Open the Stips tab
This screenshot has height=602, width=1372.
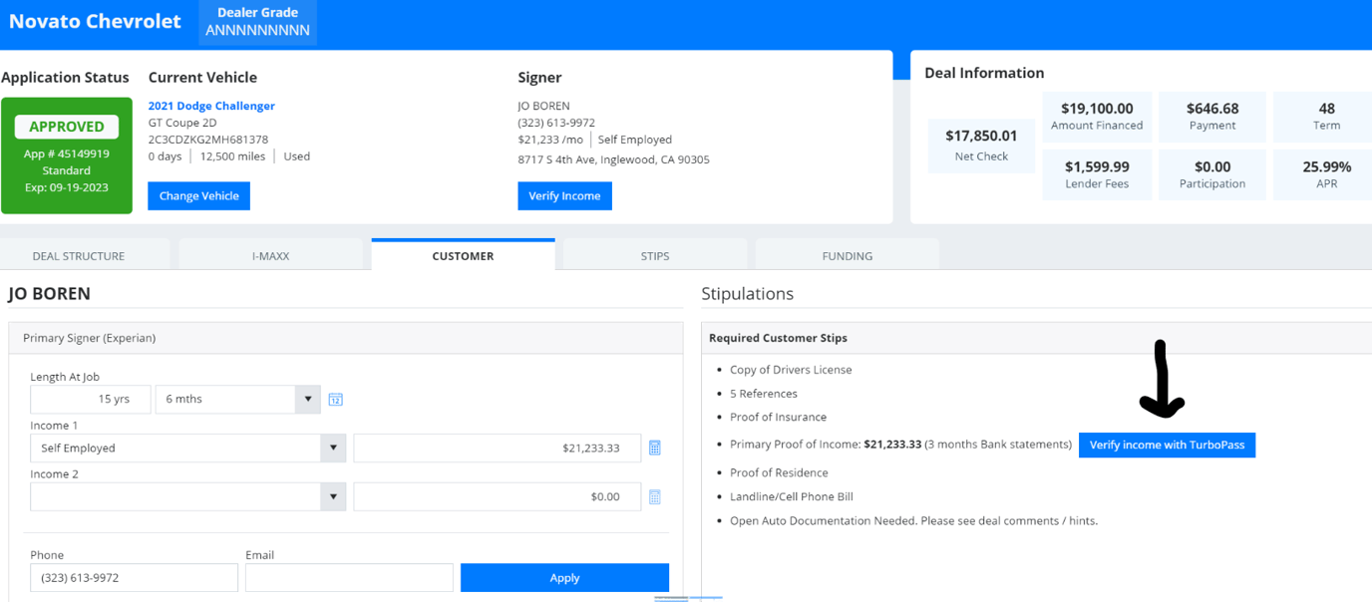pos(654,254)
